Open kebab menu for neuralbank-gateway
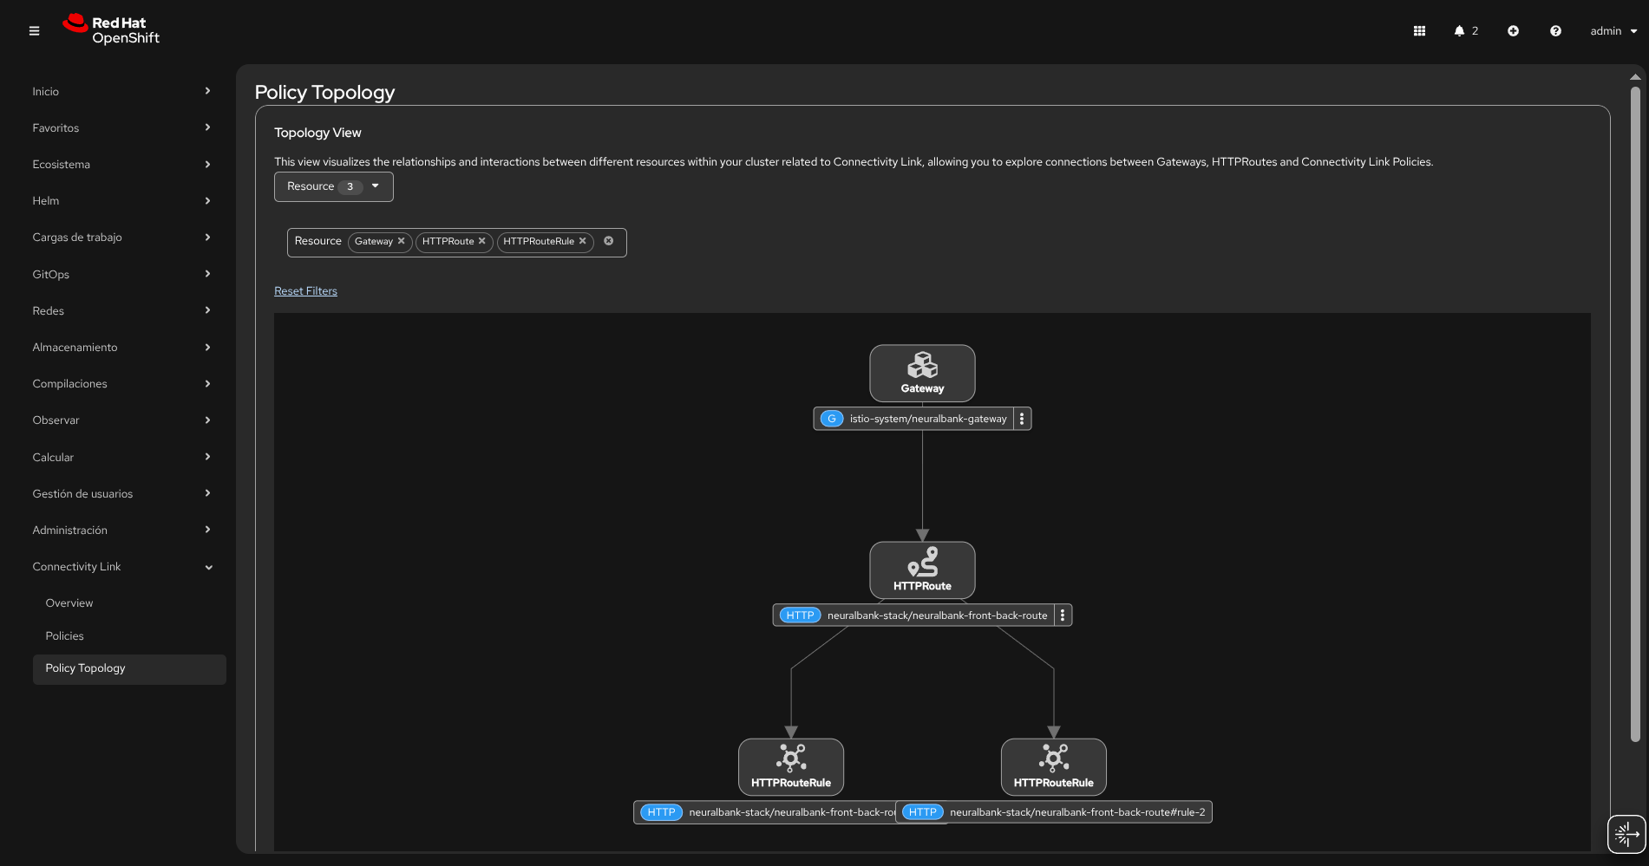Screen dimensions: 1649x866 (x=1022, y=419)
